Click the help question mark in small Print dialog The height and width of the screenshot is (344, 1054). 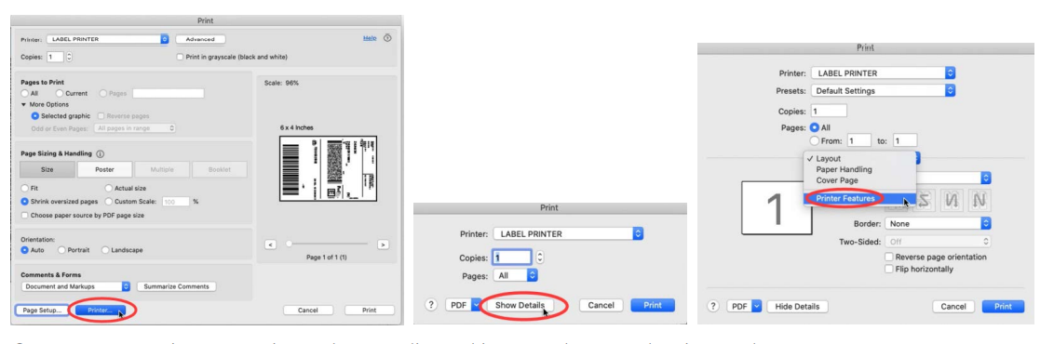pyautogui.click(x=432, y=305)
